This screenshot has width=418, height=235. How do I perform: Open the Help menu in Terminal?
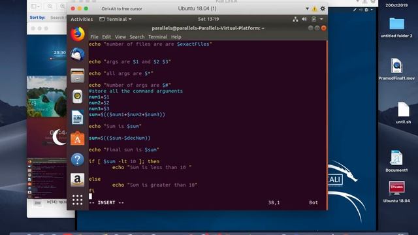tap(176, 37)
